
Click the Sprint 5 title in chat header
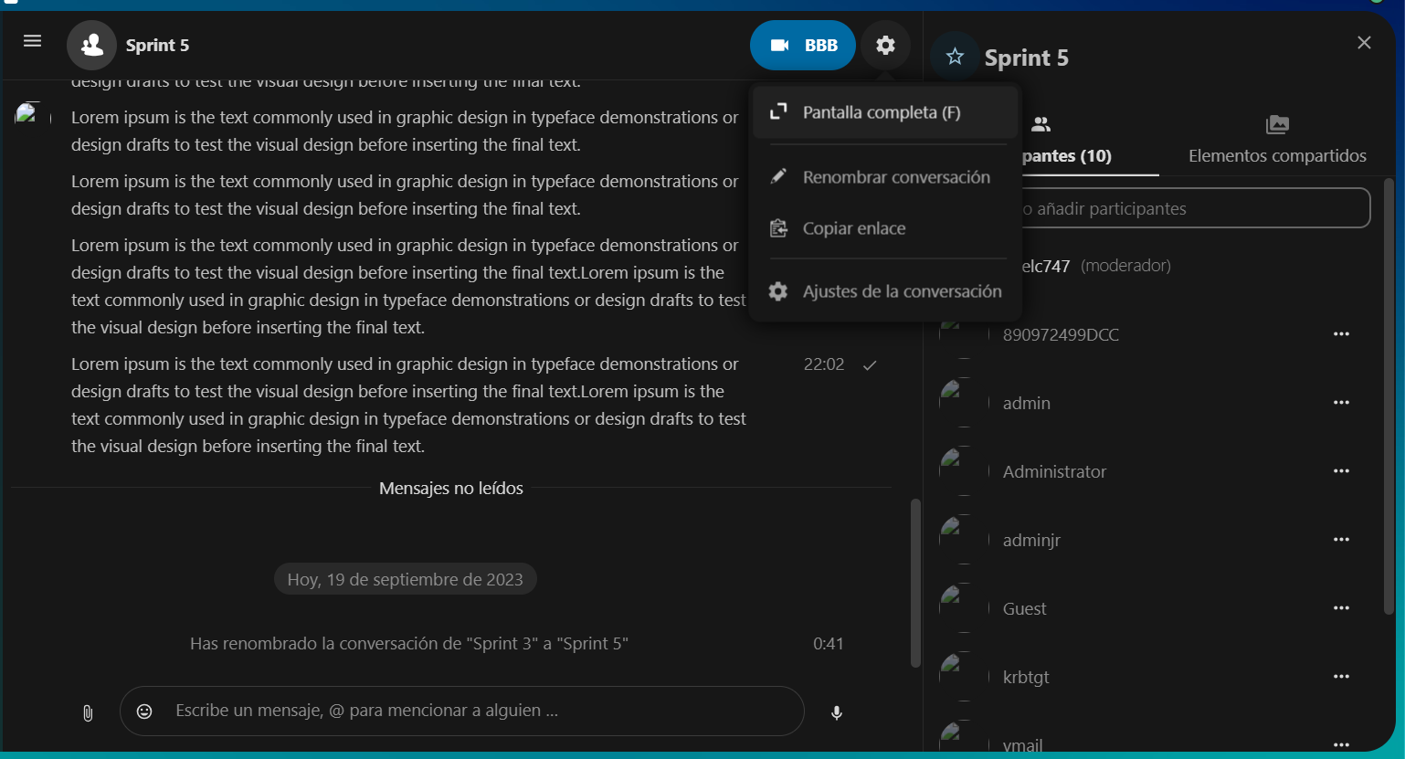coord(157,45)
